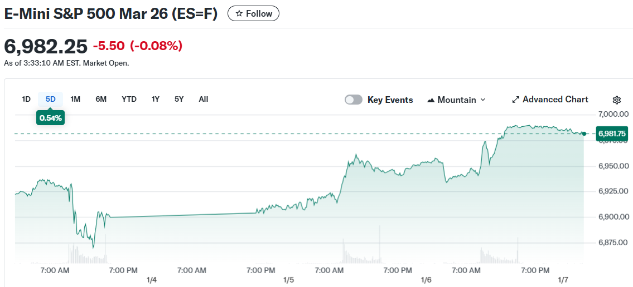Switch to the 6M range

pos(101,100)
